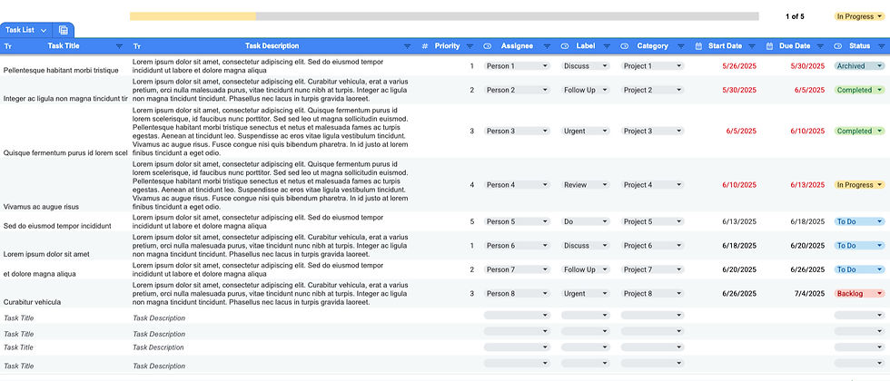890x381 pixels.
Task: Open the Urgent label for Person 3
Action: tap(585, 131)
